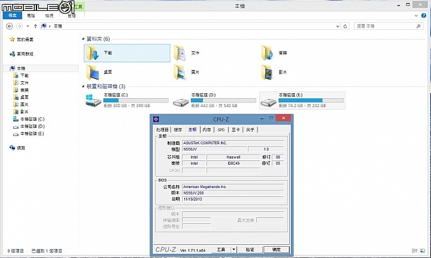Select local disk (D:) drive icon
This screenshot has height=258, width=431.
click(x=181, y=102)
